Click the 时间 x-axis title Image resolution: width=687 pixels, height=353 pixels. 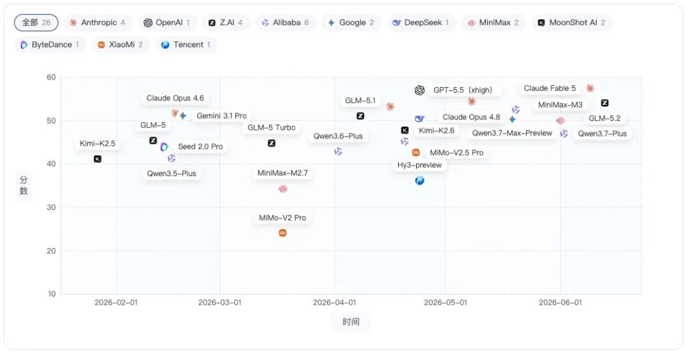click(351, 322)
